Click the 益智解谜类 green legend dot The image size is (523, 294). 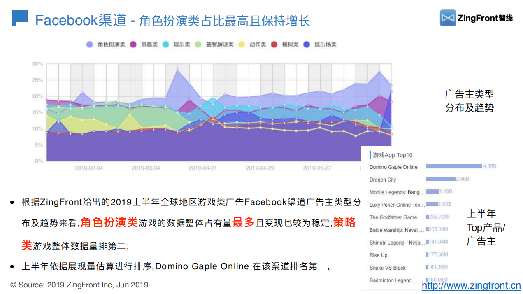[198, 44]
